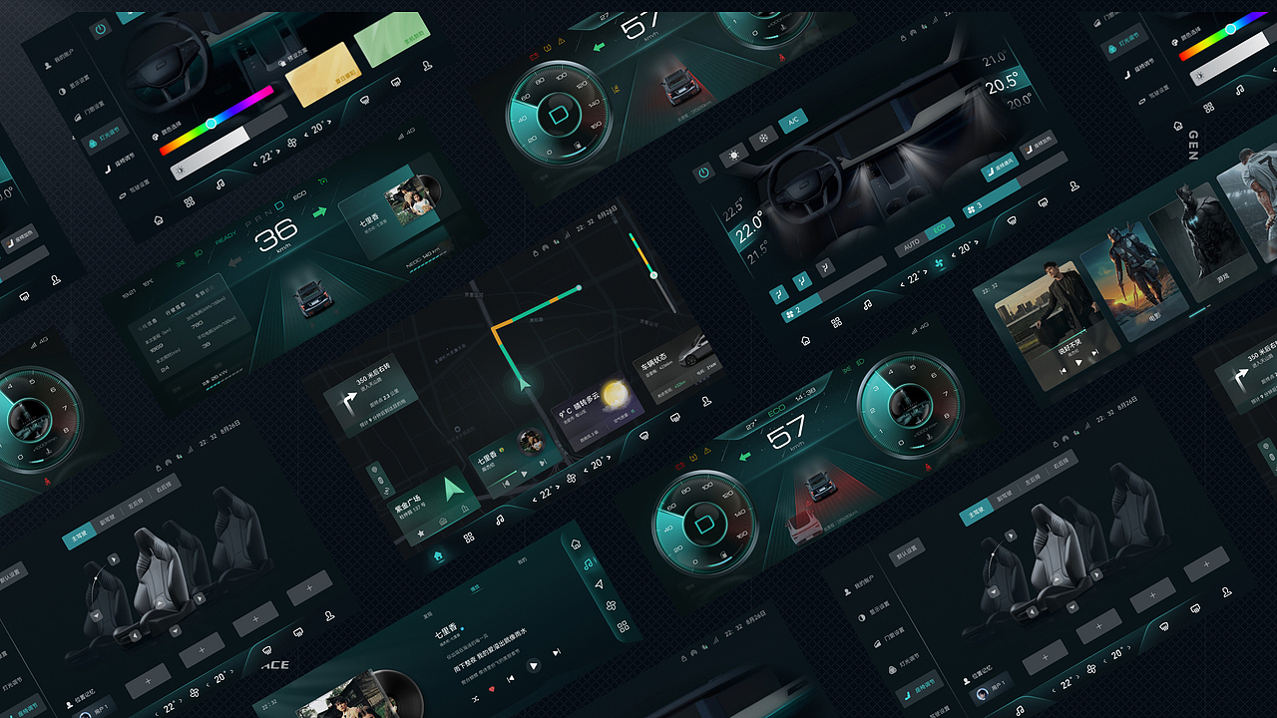Skip to next track in the music player

(556, 652)
